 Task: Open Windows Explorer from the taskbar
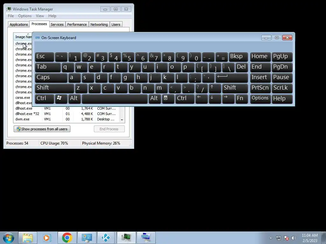(28, 238)
